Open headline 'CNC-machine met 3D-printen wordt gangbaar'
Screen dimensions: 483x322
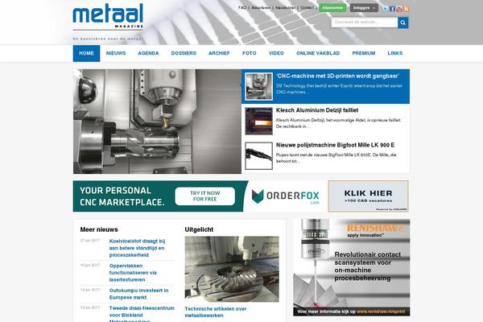pyautogui.click(x=337, y=76)
